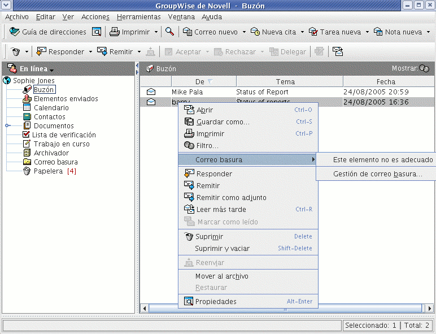The width and height of the screenshot is (436, 334).
Task: Choose Abrir in the context menu
Action: click(248, 110)
